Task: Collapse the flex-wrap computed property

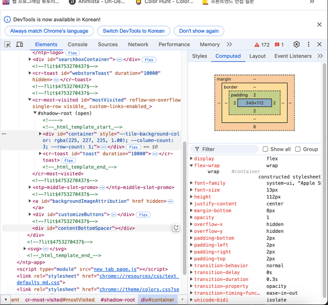Action: pyautogui.click(x=191, y=165)
